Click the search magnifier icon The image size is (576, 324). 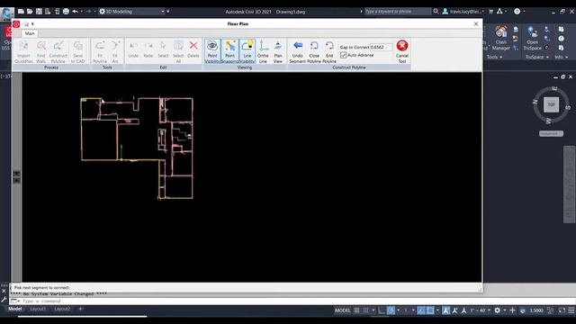coord(436,12)
